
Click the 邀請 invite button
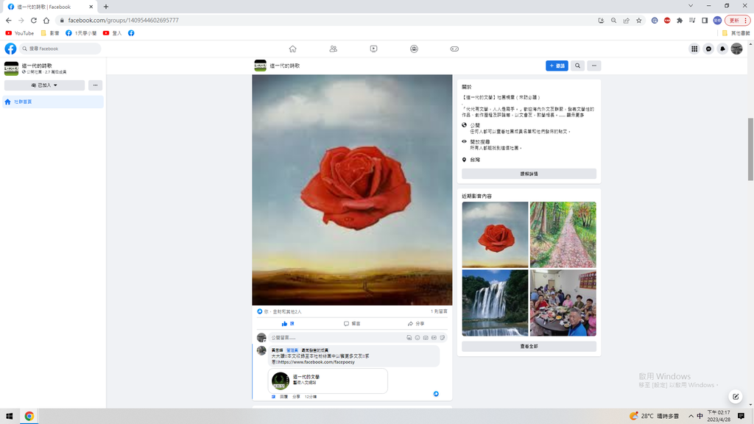[x=557, y=66]
